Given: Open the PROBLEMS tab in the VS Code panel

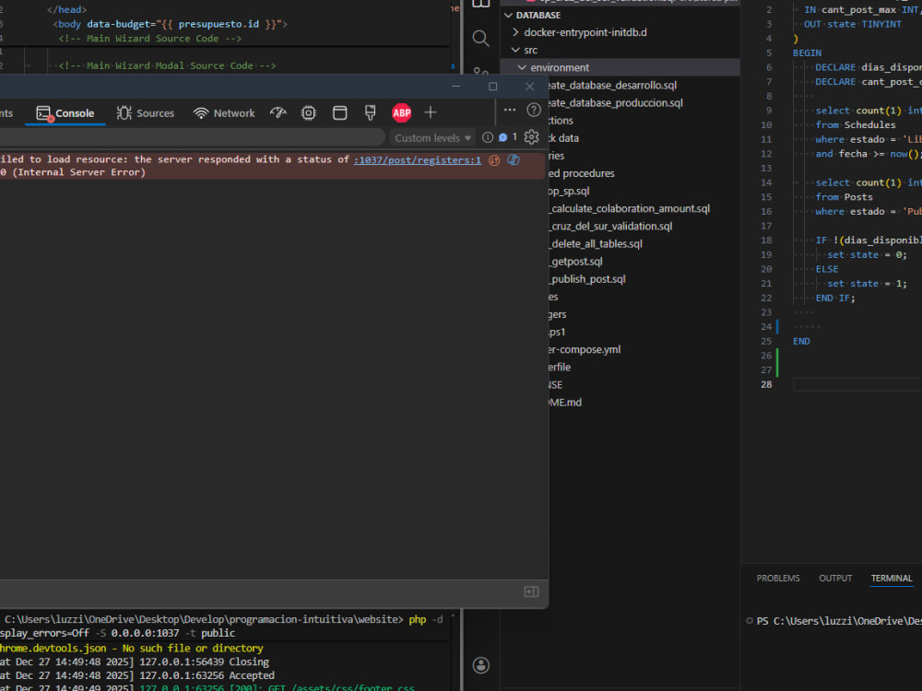Looking at the screenshot, I should (x=778, y=579).
